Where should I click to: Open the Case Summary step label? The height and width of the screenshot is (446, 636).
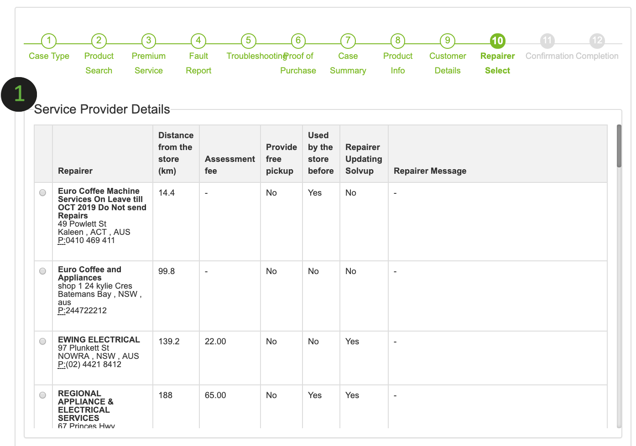click(x=348, y=63)
